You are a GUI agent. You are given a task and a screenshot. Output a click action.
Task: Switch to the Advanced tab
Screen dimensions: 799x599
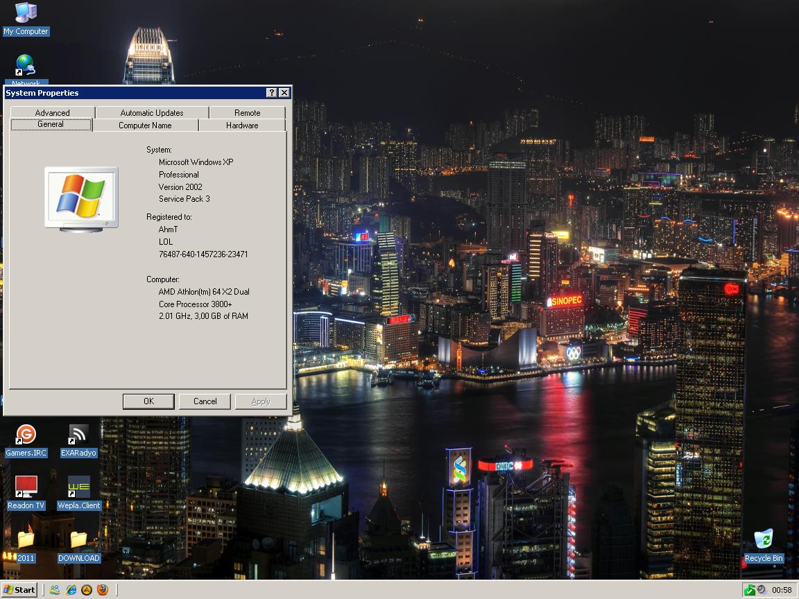pos(53,112)
